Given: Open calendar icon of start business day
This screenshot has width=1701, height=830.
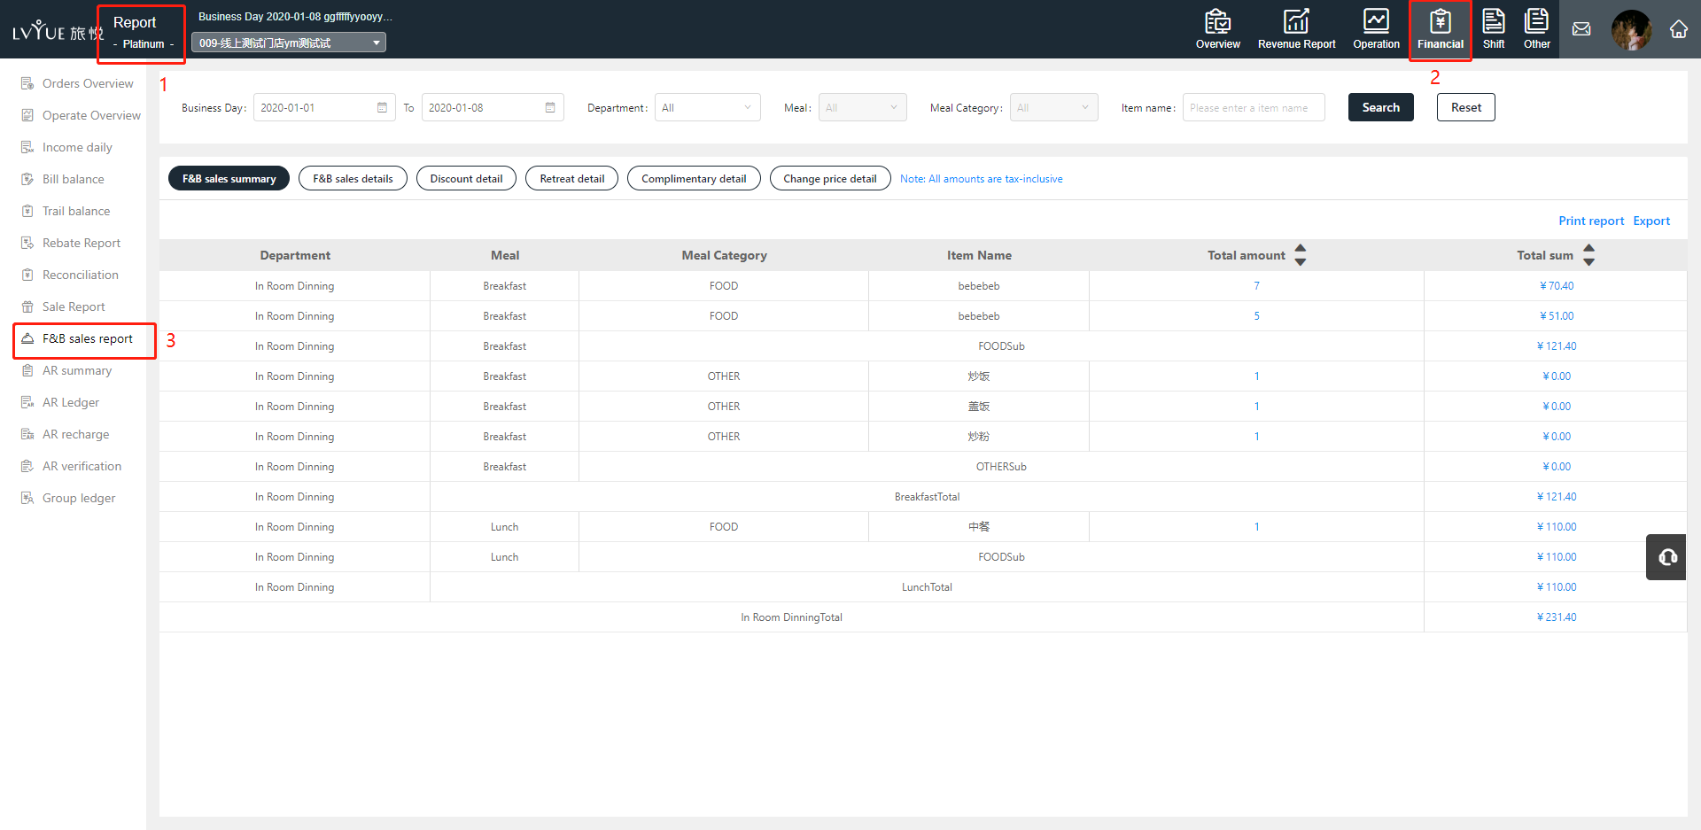Looking at the screenshot, I should click(382, 107).
